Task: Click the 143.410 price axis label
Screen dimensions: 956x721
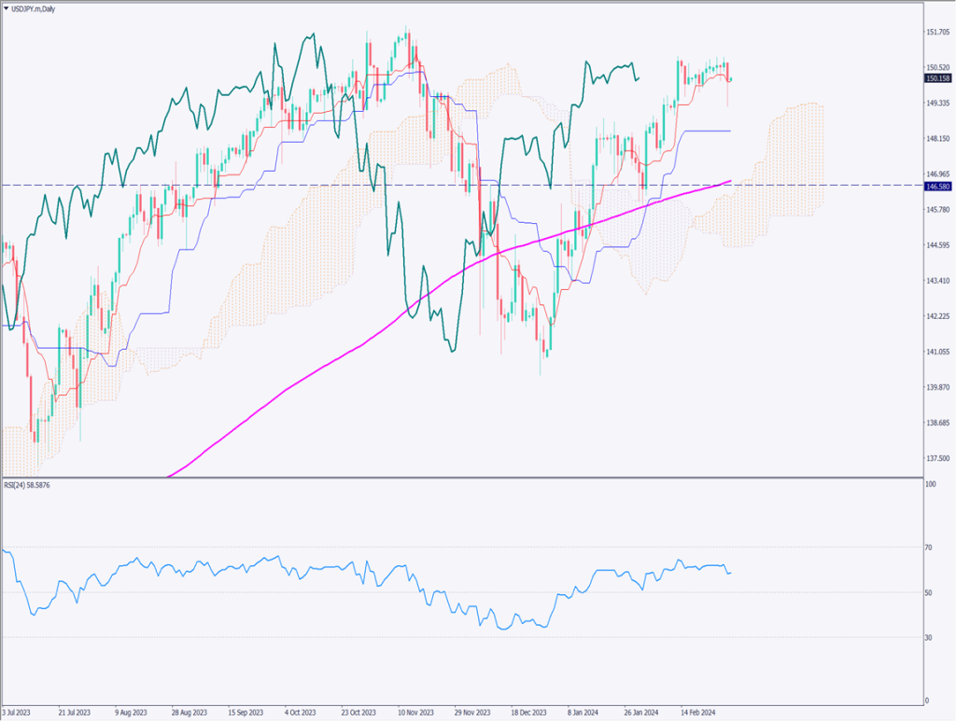Action: tap(936, 281)
